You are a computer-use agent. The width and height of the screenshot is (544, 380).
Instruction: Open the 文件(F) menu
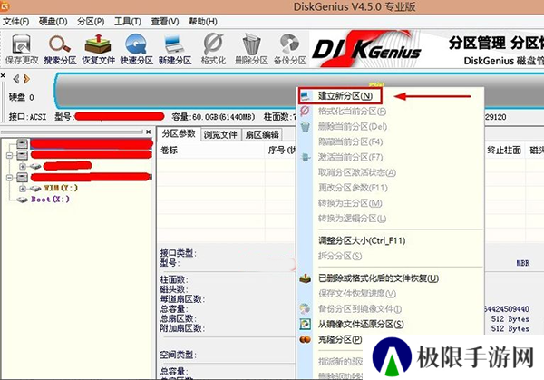pos(15,22)
